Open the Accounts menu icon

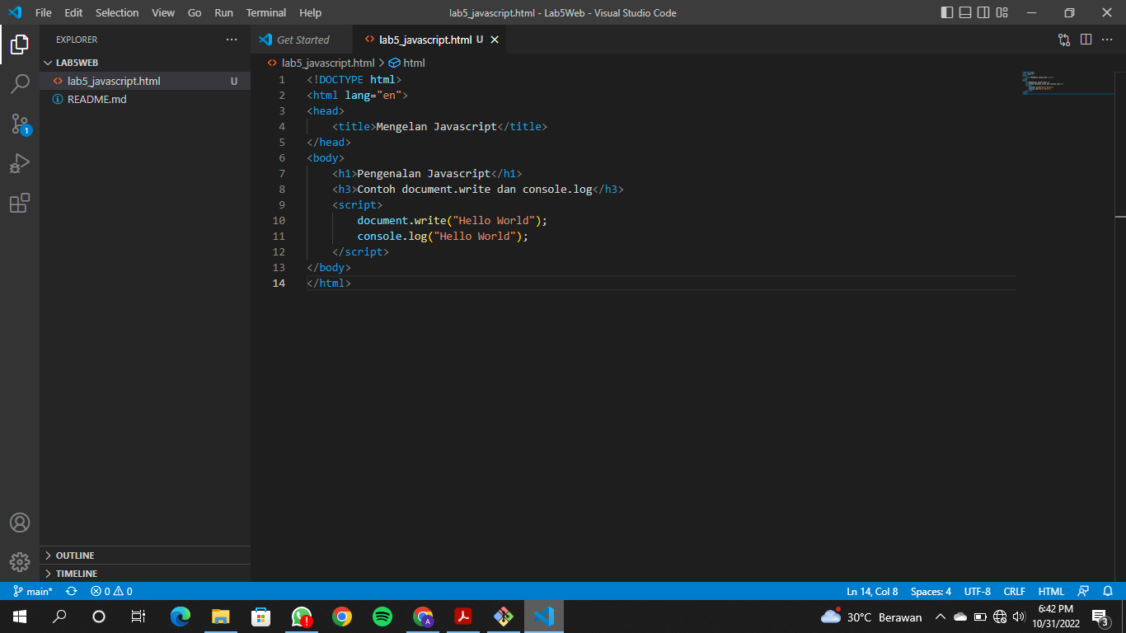[x=20, y=523]
